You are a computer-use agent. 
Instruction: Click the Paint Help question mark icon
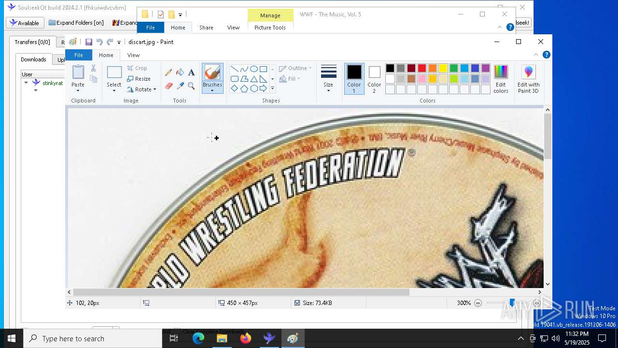pos(546,55)
